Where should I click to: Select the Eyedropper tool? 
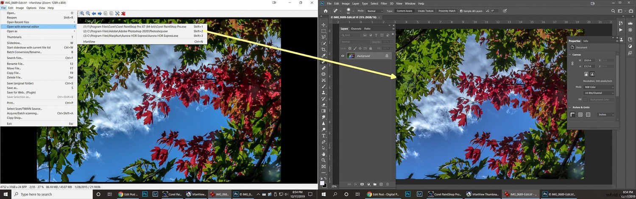pyautogui.click(x=324, y=56)
